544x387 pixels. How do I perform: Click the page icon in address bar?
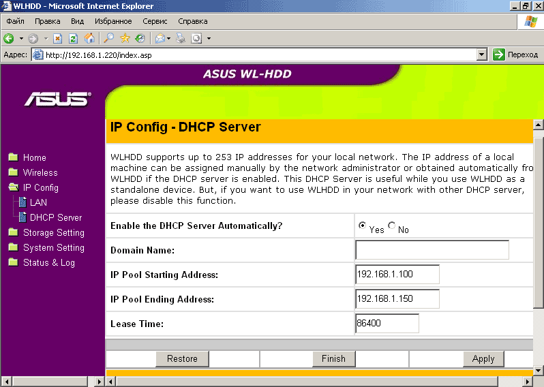(x=37, y=55)
